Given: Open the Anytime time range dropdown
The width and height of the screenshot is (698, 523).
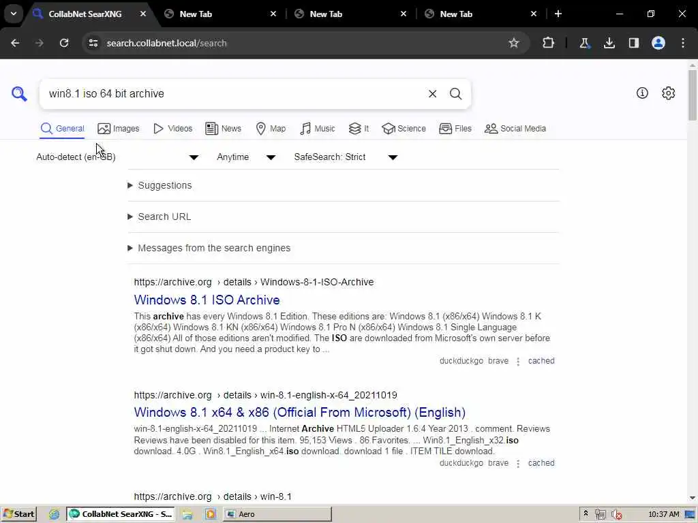Looking at the screenshot, I should tap(246, 157).
